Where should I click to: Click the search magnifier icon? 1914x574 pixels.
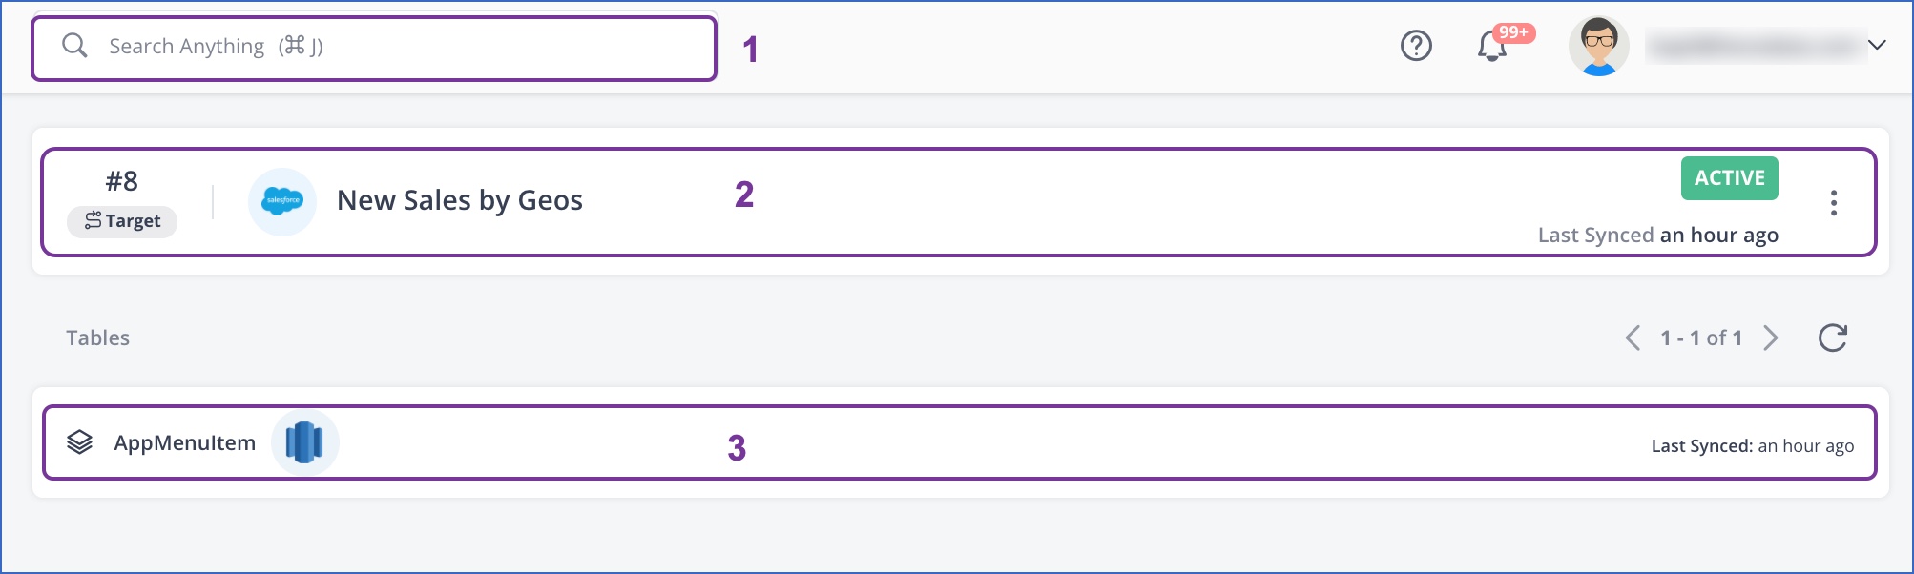point(74,45)
